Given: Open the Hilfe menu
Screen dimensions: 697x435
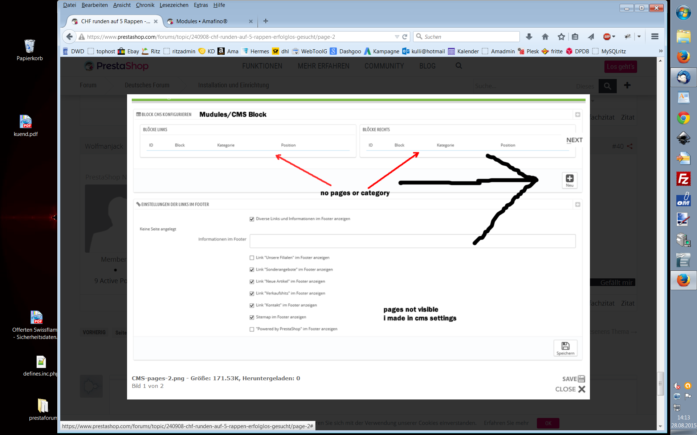Looking at the screenshot, I should click(x=219, y=5).
